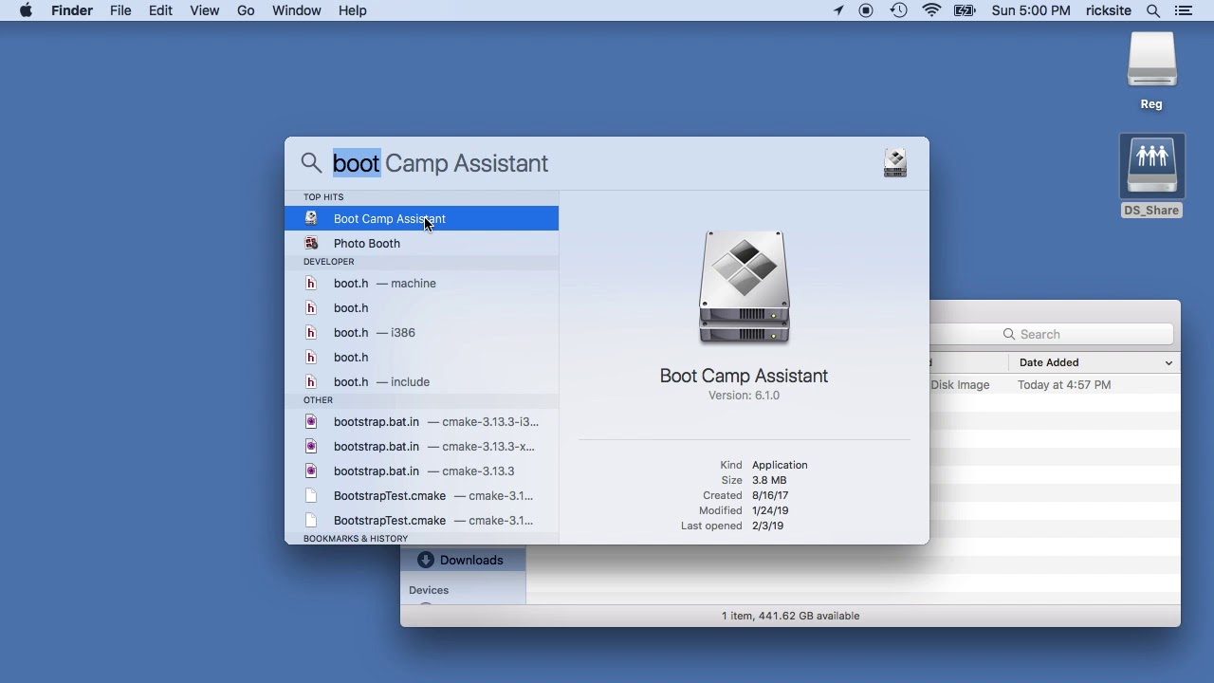Screen dimensions: 1214x683
Task: Select boot.h — machine result
Action: pos(421,283)
